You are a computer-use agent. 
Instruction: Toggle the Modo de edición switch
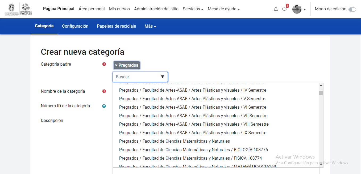352,10
